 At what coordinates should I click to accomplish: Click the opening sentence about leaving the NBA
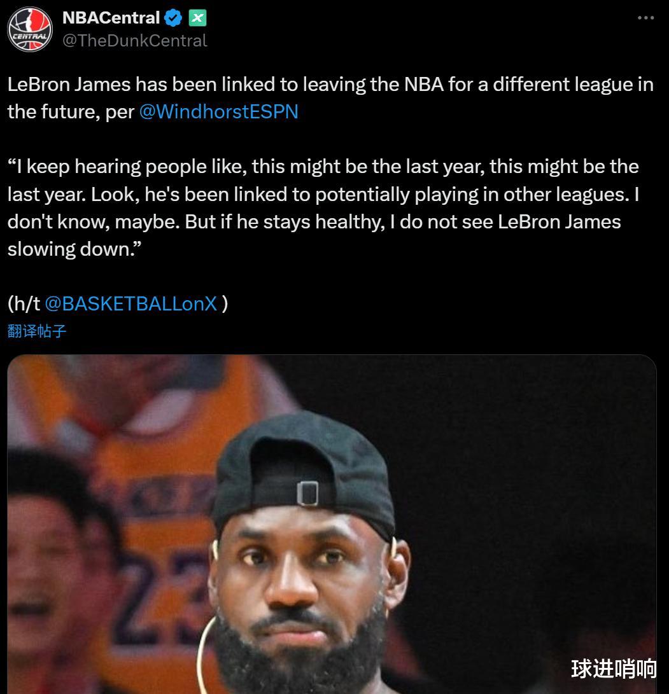click(x=330, y=98)
